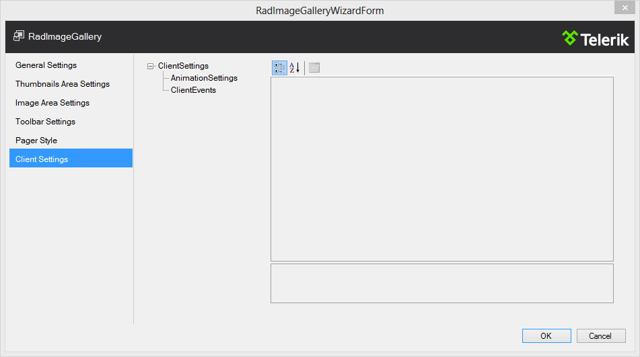Click the Categorized view icon in property grid

coord(279,68)
